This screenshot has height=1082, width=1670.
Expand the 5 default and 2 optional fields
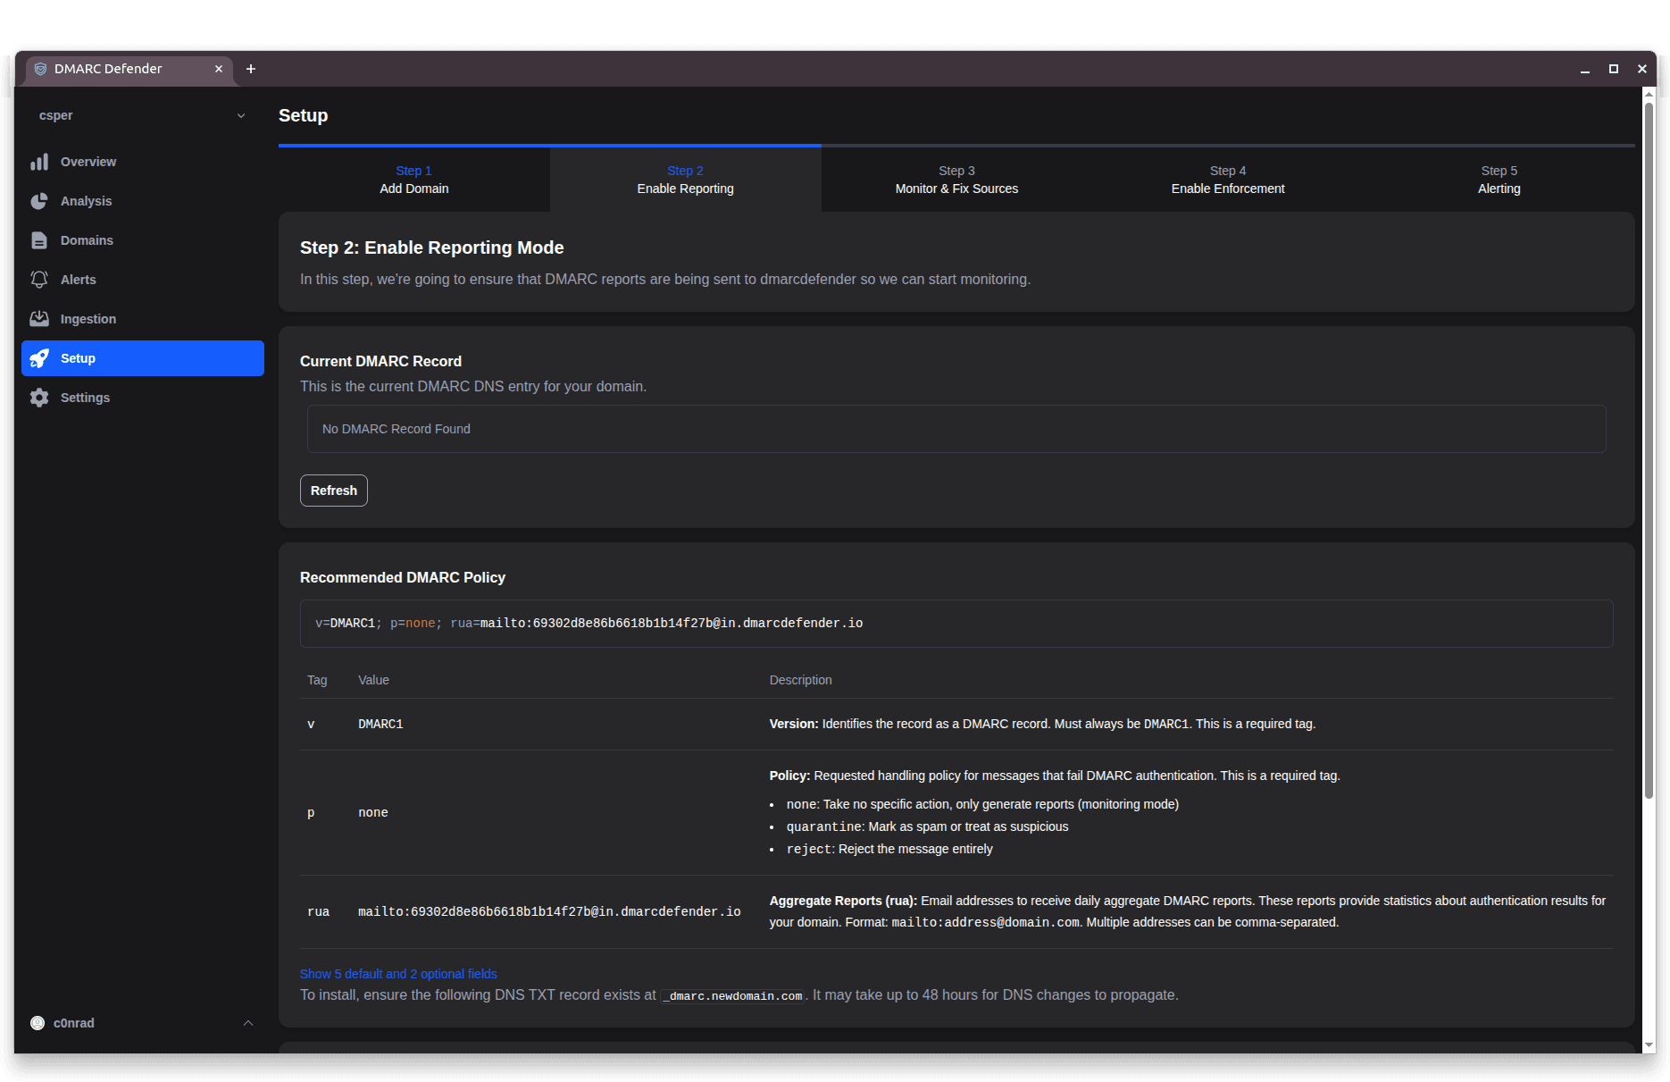(x=398, y=974)
